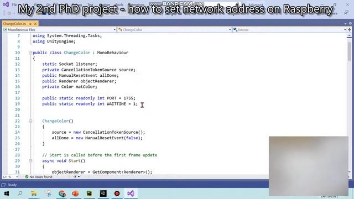Open taskbar search magnifier
354x199 pixels.
[x=20, y=193]
